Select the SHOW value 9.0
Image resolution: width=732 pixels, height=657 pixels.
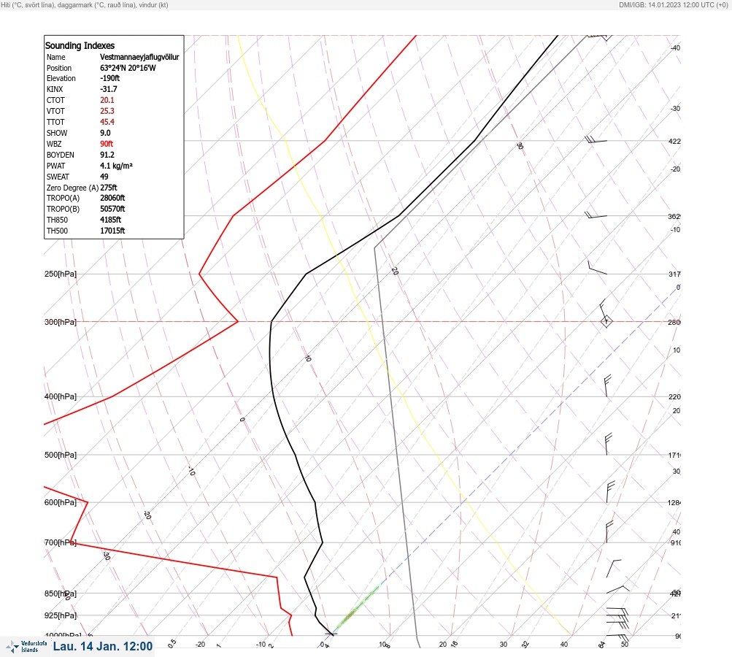105,133
